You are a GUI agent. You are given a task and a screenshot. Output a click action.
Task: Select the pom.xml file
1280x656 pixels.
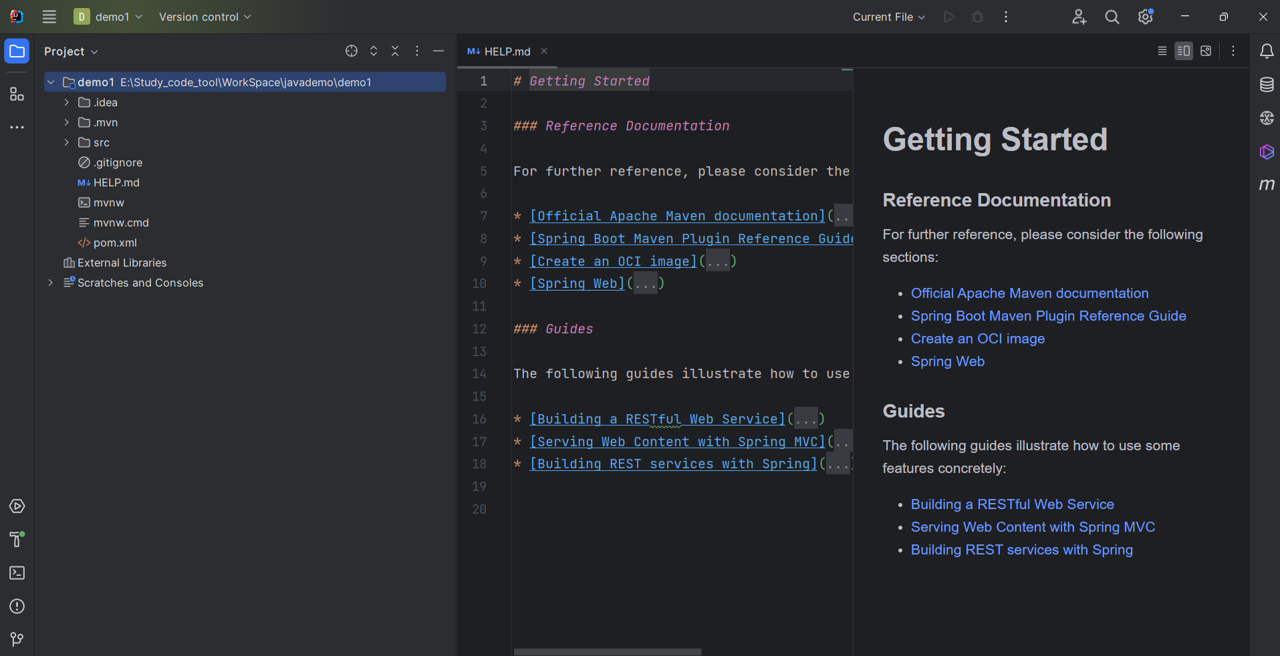(108, 242)
